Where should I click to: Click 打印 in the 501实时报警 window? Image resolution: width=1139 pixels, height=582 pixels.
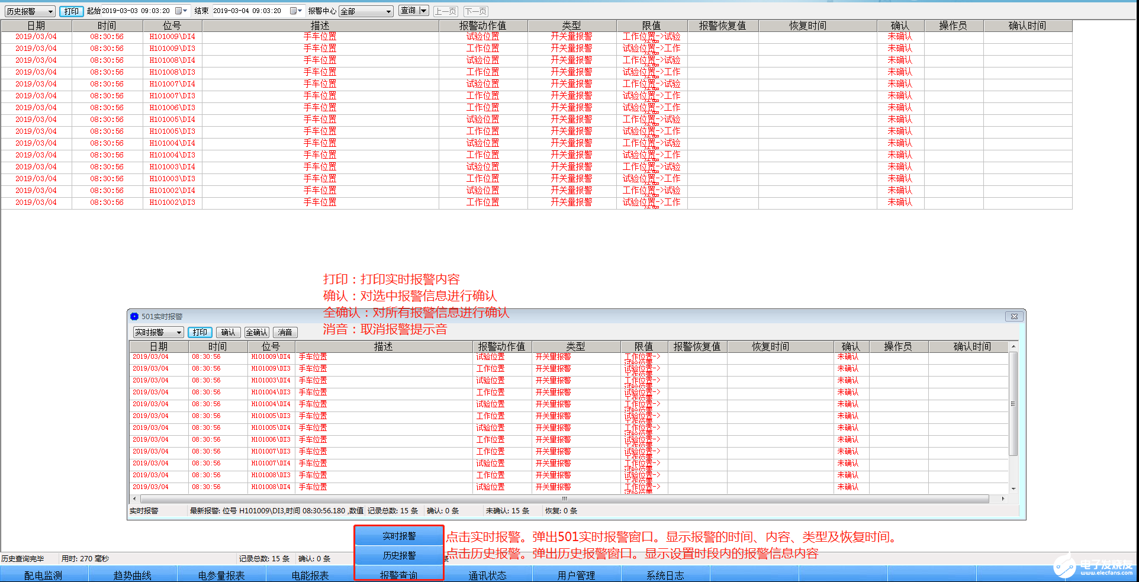click(x=200, y=332)
